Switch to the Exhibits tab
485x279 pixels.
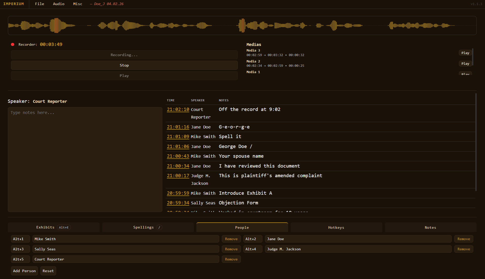[53, 227]
